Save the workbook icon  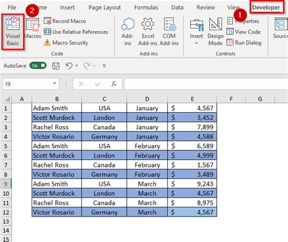pyautogui.click(x=56, y=66)
